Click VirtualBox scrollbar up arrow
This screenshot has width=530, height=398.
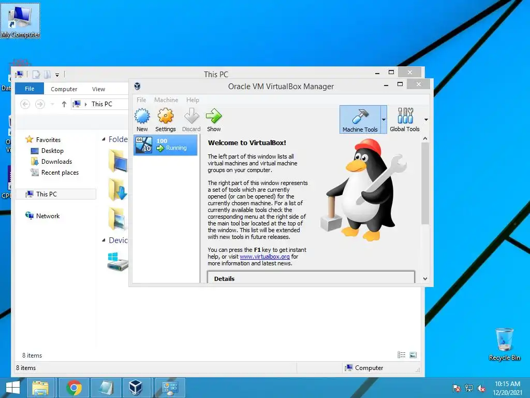tap(425, 138)
